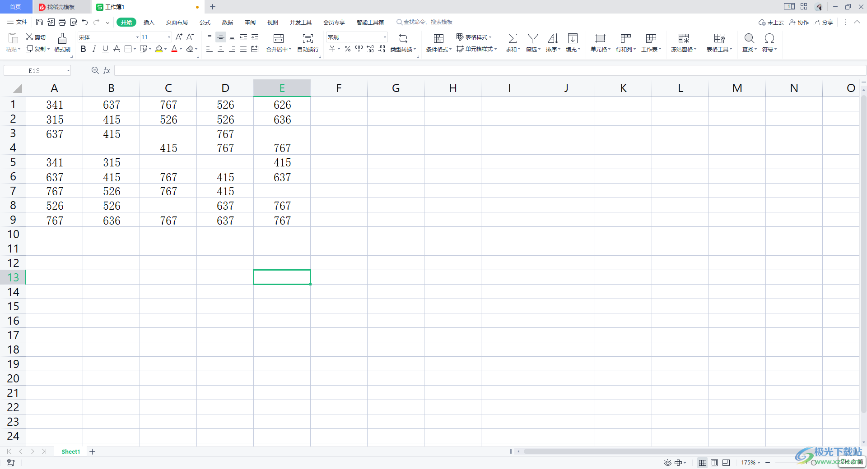
Task: Click the Collaborate (协作) button
Action: [799, 22]
